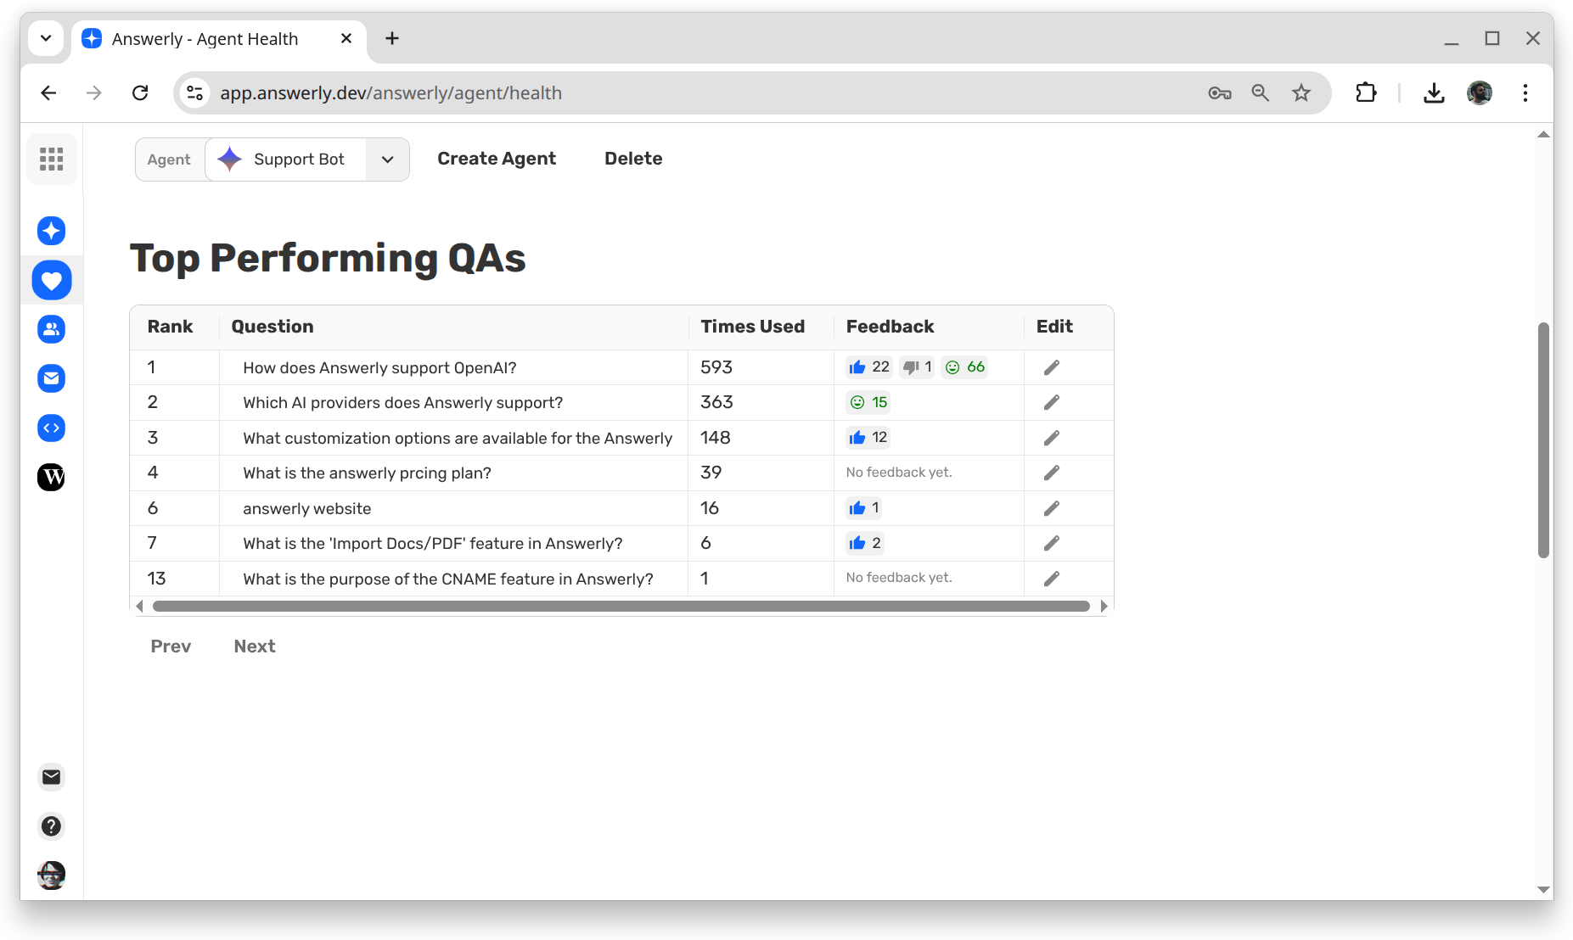Open the blue mail sidebar icon
This screenshot has height=940, width=1573.
pyautogui.click(x=51, y=378)
